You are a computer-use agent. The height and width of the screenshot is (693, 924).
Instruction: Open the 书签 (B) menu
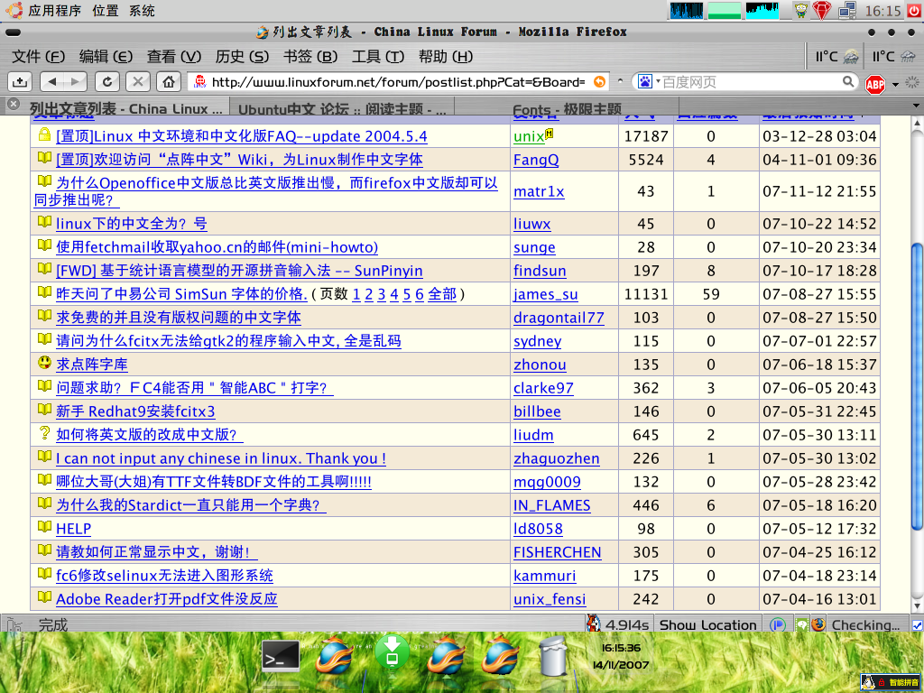(310, 57)
